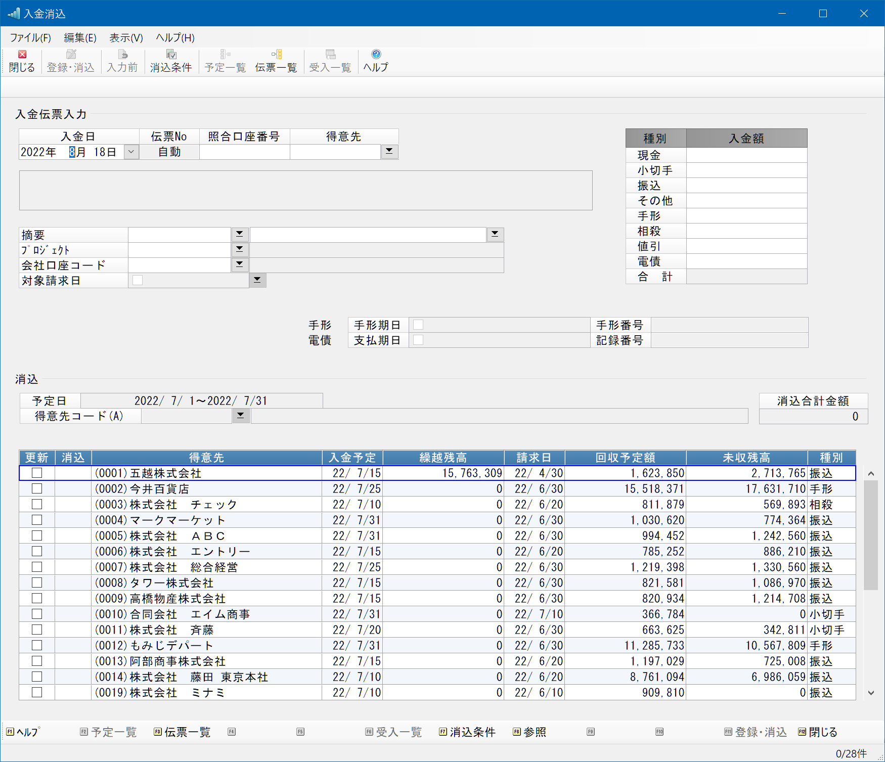Click the 登録・消込 toolbar icon
Viewport: 885px width, 762px height.
pyautogui.click(x=71, y=55)
